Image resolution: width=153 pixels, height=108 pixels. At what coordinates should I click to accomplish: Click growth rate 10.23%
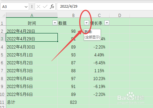[99, 79]
